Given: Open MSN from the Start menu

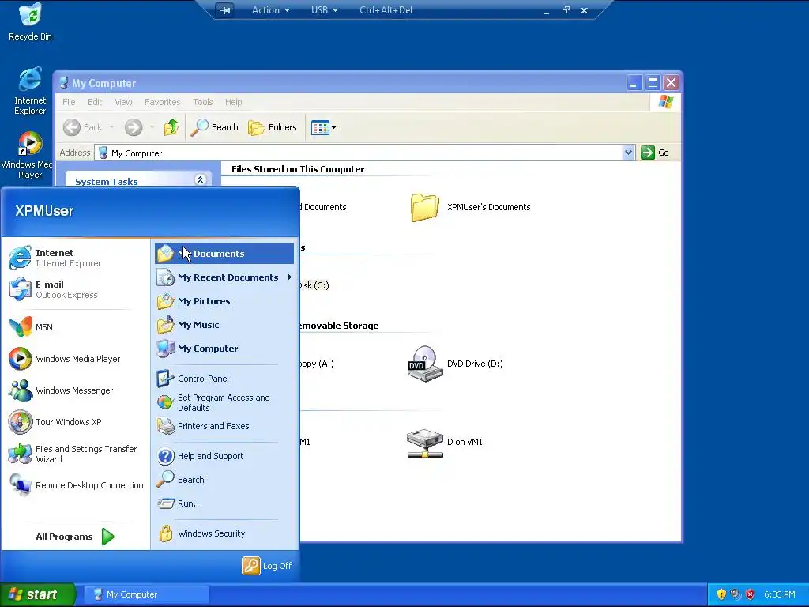Looking at the screenshot, I should (75, 326).
